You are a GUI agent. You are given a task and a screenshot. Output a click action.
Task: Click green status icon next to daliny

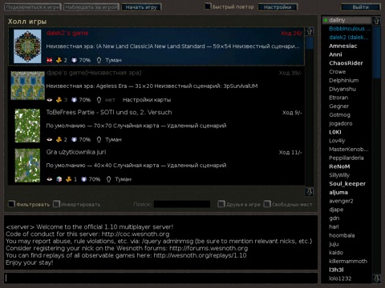(325, 20)
